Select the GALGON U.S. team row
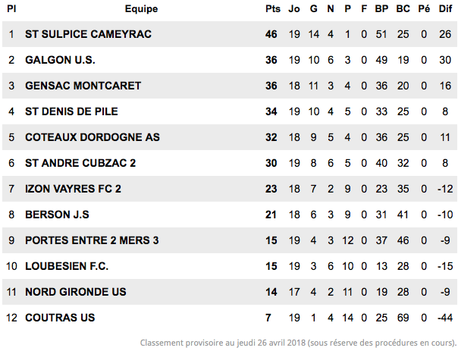458x351 pixels. tap(229, 60)
